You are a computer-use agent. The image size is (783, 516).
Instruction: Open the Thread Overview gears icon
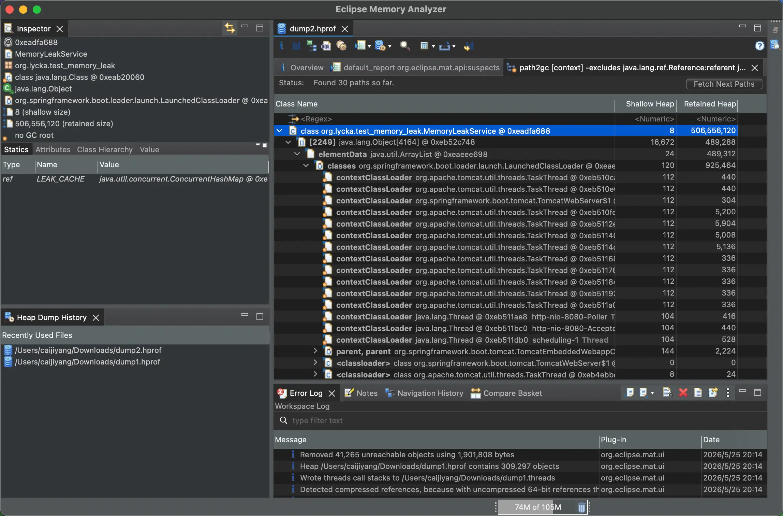click(x=341, y=46)
